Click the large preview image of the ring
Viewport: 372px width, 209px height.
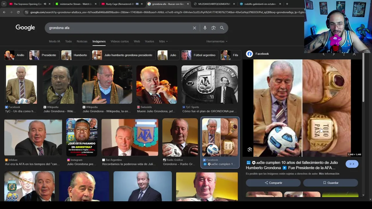click(x=302, y=108)
